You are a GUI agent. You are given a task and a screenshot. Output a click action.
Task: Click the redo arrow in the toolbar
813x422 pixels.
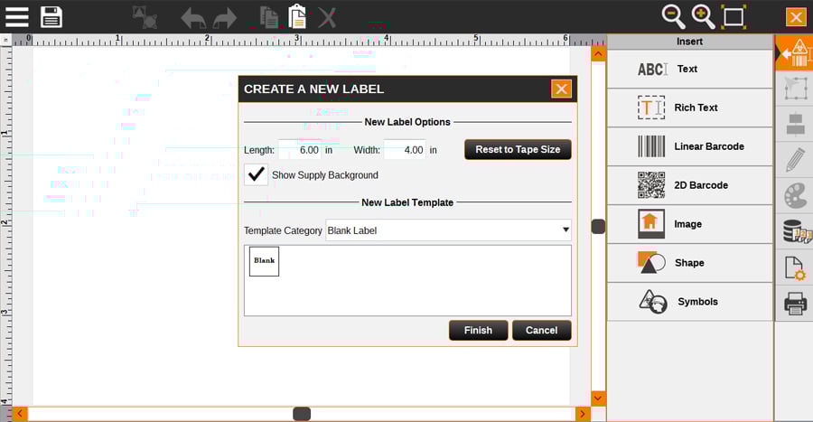point(225,18)
